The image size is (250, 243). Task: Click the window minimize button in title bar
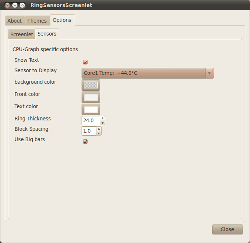pos(15,5)
